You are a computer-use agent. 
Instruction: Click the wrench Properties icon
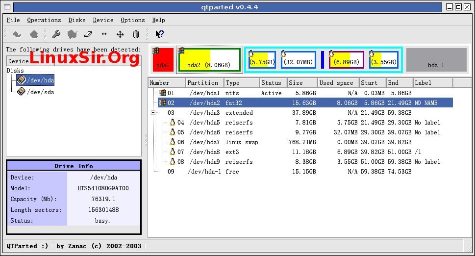(x=56, y=34)
